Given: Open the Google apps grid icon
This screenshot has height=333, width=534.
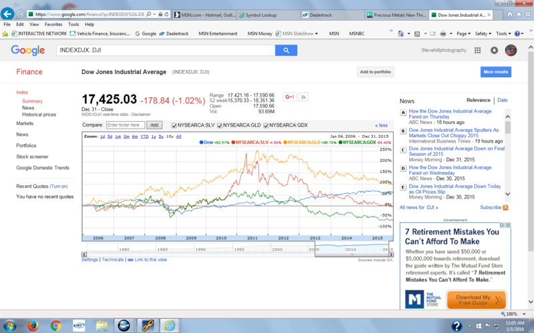Looking at the screenshot, I should click(477, 51).
